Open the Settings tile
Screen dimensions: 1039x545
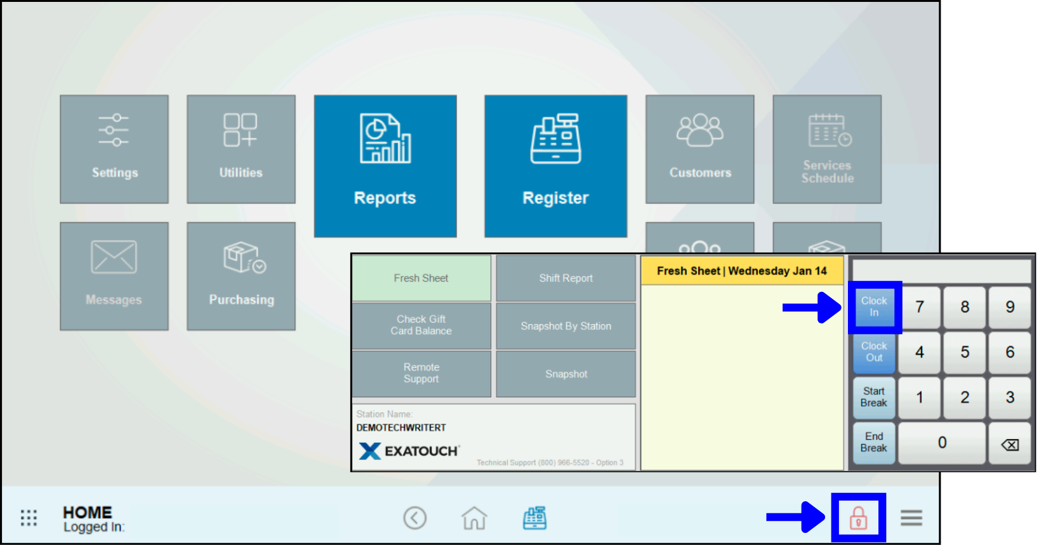click(x=114, y=149)
